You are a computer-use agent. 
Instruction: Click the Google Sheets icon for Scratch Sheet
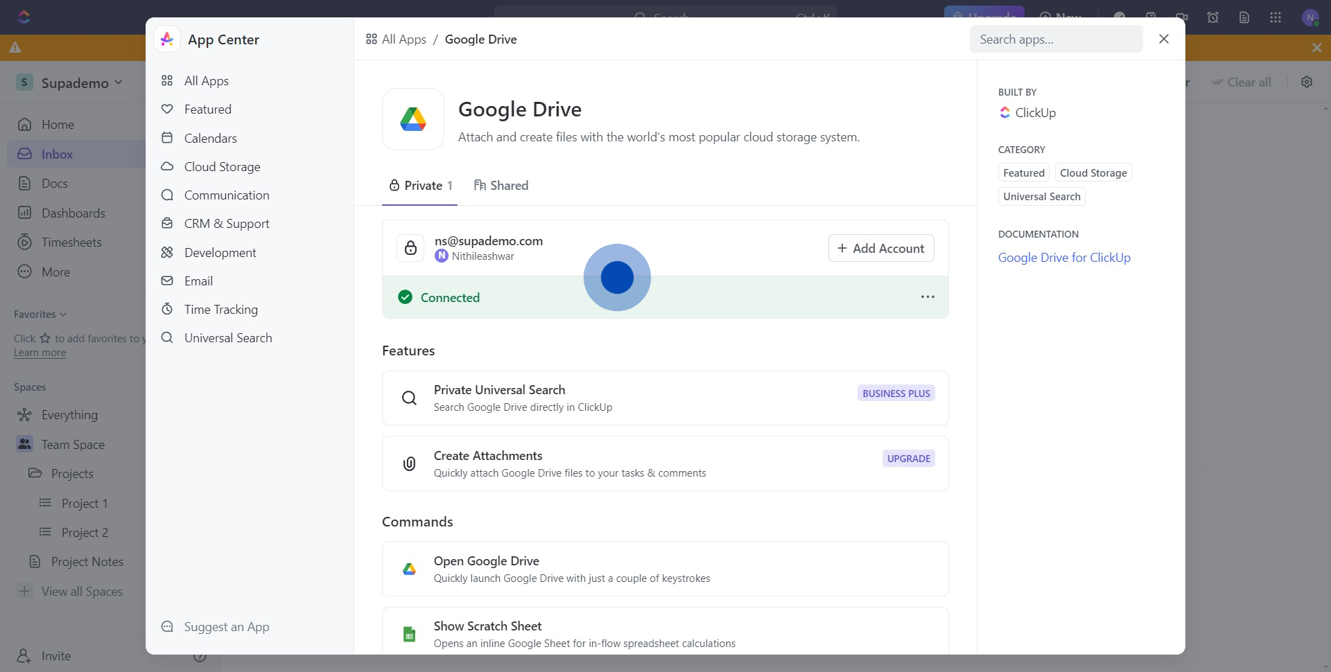click(410, 634)
